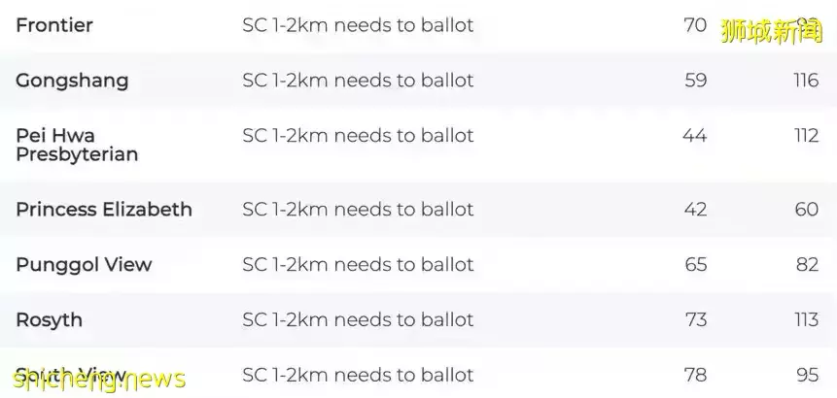
Task: Select the value 60 for Princess Elizabeth
Action: pos(807,210)
